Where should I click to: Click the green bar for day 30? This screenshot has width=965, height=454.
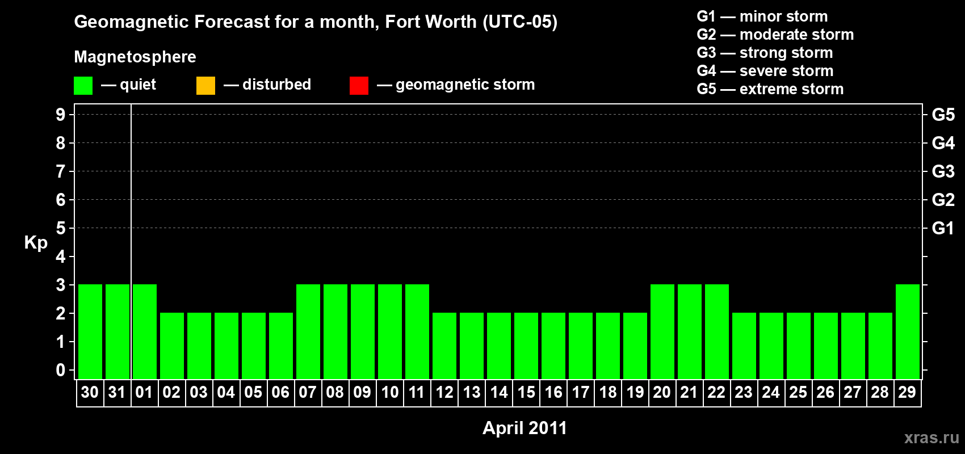[x=90, y=331]
